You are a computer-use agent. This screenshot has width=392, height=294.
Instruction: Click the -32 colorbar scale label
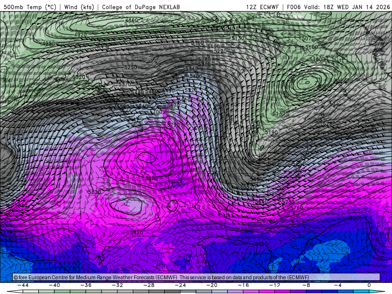click(117, 285)
